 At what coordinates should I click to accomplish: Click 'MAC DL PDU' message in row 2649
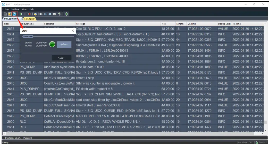(x=118, y=116)
